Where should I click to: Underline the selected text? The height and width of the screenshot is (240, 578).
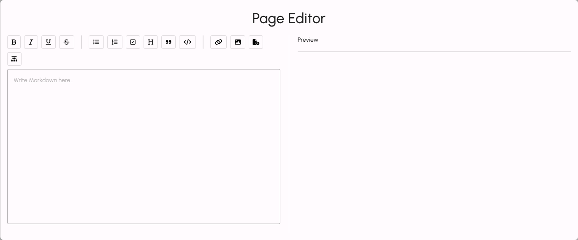pos(49,42)
